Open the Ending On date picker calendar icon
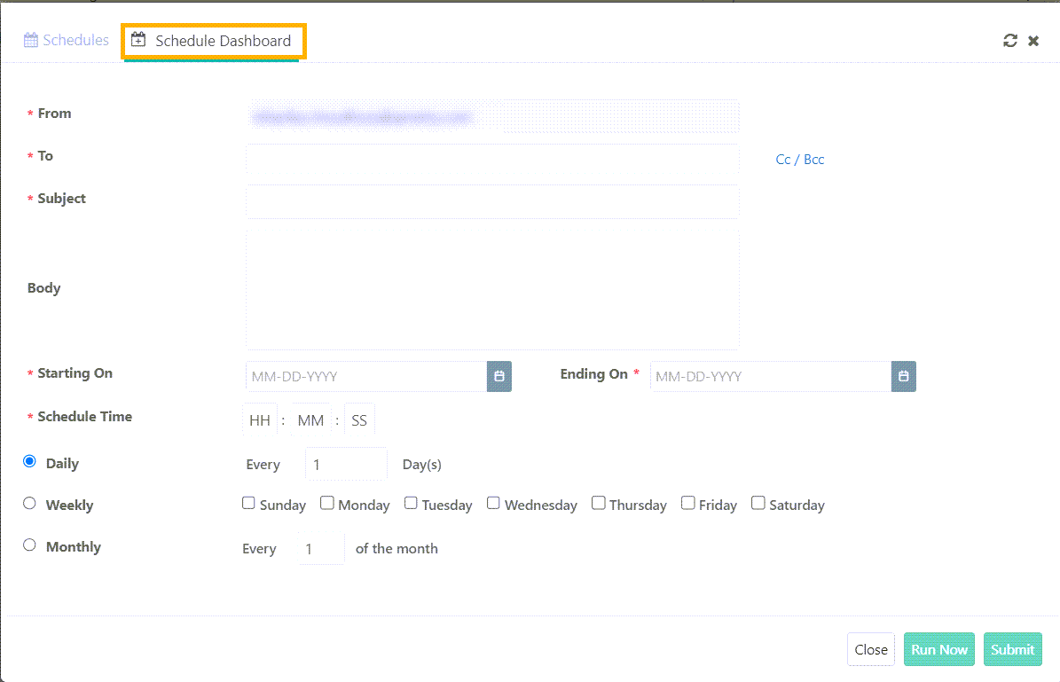The width and height of the screenshot is (1060, 682). click(x=903, y=376)
